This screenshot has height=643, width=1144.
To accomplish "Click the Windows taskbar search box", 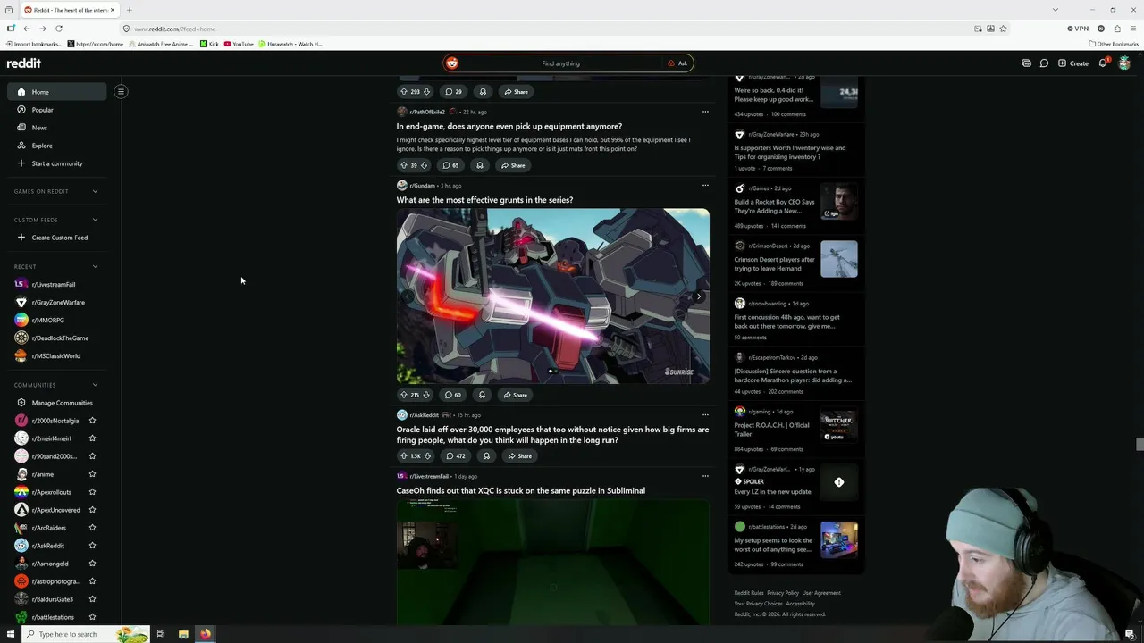I will [x=85, y=634].
